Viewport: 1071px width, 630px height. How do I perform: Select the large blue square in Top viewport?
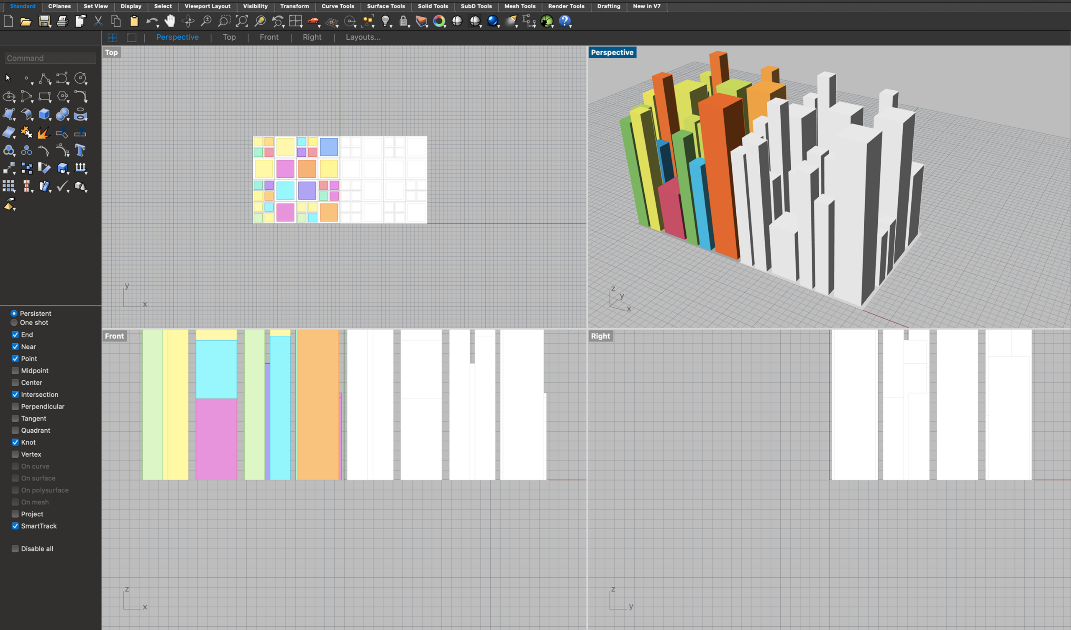point(329,147)
